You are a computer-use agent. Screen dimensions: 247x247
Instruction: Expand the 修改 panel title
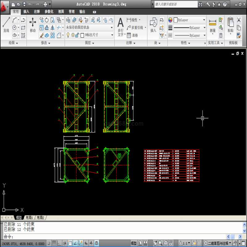[x=46, y=43]
